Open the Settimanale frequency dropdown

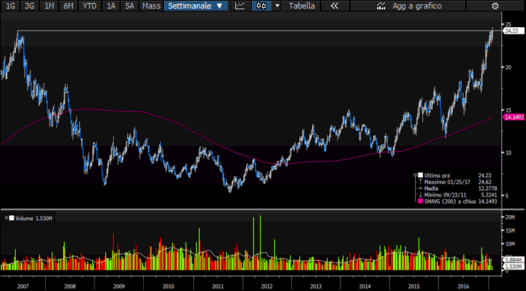coord(195,6)
